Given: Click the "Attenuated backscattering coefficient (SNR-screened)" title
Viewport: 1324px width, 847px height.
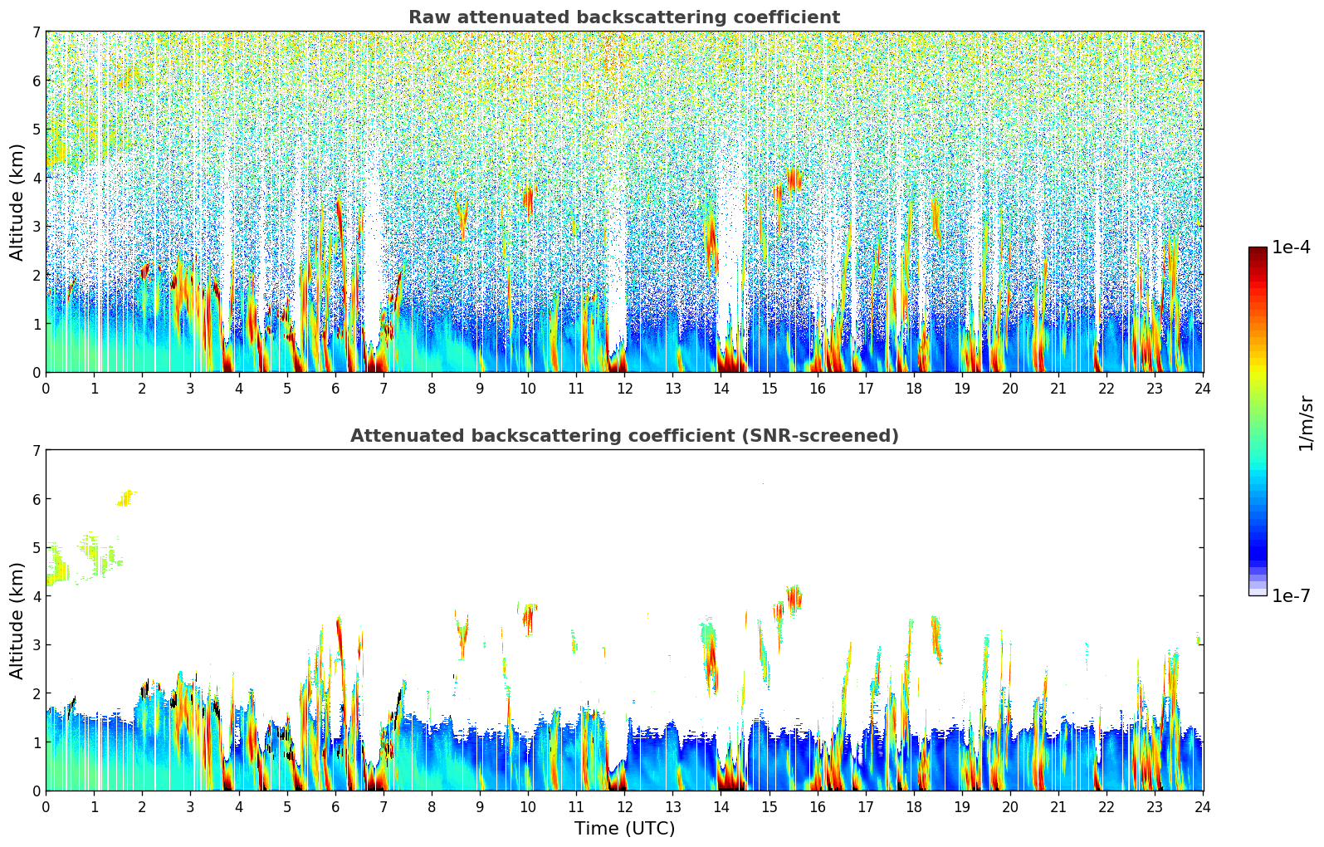Looking at the screenshot, I should pos(623,436).
